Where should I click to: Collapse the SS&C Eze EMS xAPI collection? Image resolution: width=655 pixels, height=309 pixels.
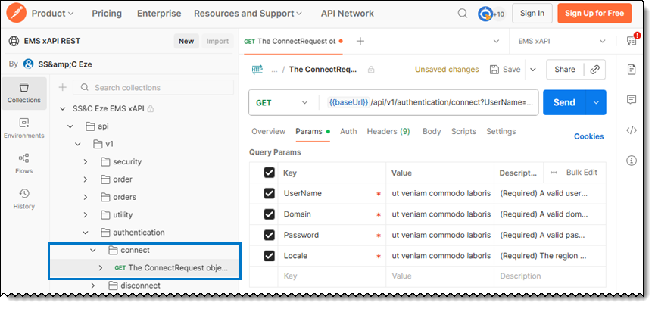click(x=63, y=108)
